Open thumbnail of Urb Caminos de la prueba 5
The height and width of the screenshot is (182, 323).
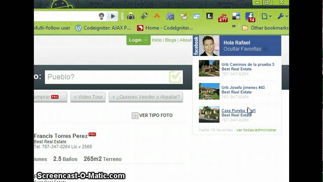[x=209, y=68]
